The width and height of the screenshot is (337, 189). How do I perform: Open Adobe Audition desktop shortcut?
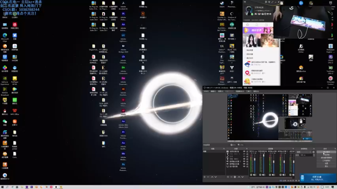tap(123, 145)
